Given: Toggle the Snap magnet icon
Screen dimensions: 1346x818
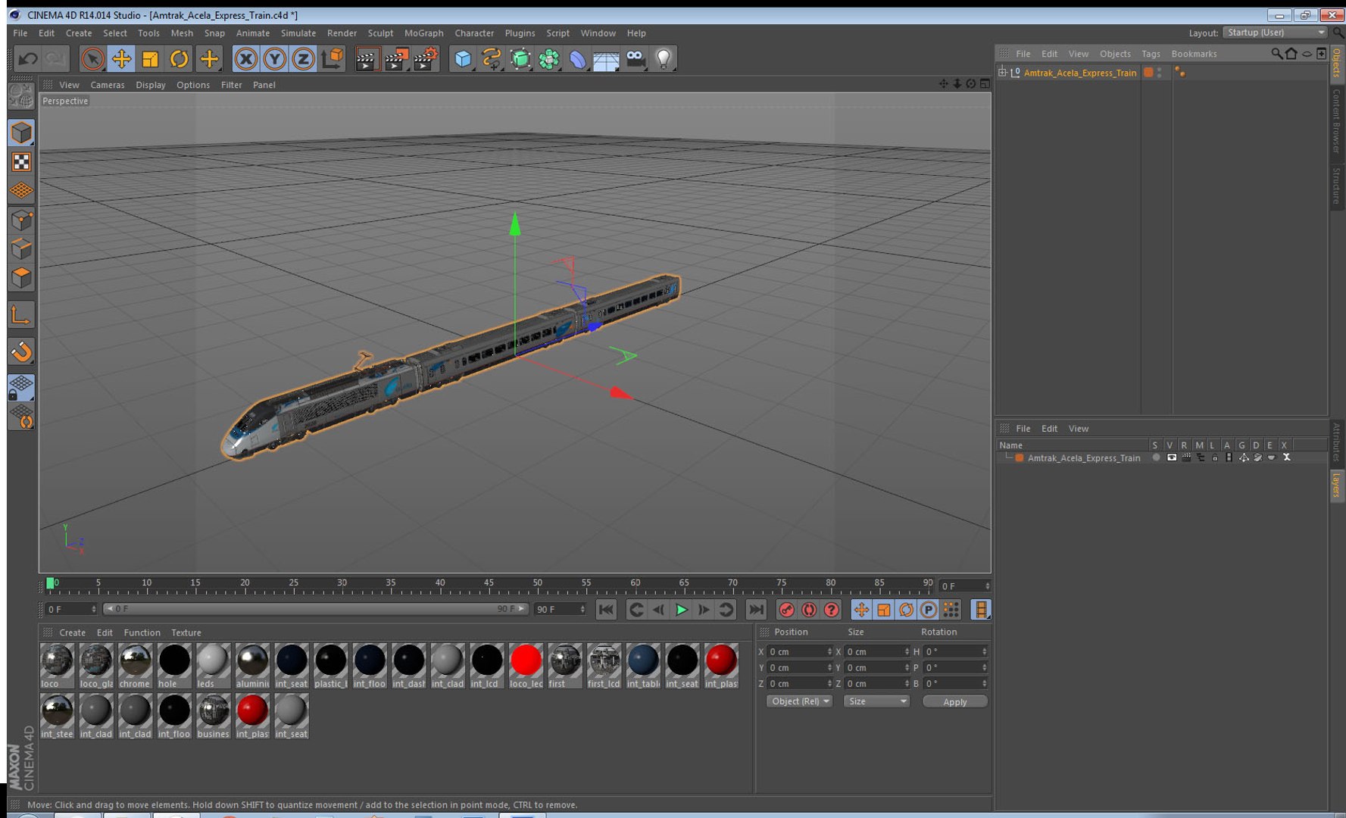Looking at the screenshot, I should pos(21,351).
